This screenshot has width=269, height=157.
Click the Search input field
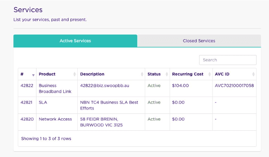pyautogui.click(x=227, y=60)
